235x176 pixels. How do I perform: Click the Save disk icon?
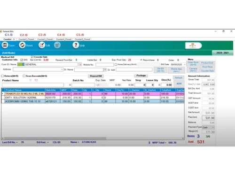pos(5,45)
